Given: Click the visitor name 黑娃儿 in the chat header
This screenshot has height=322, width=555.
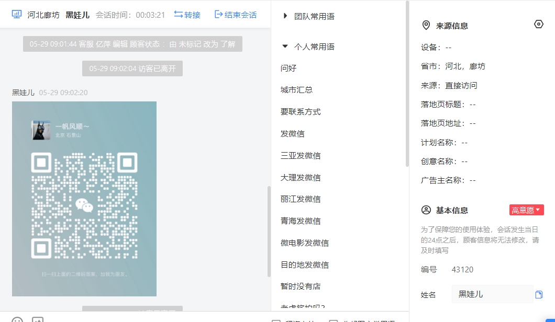Looking at the screenshot, I should (x=77, y=15).
